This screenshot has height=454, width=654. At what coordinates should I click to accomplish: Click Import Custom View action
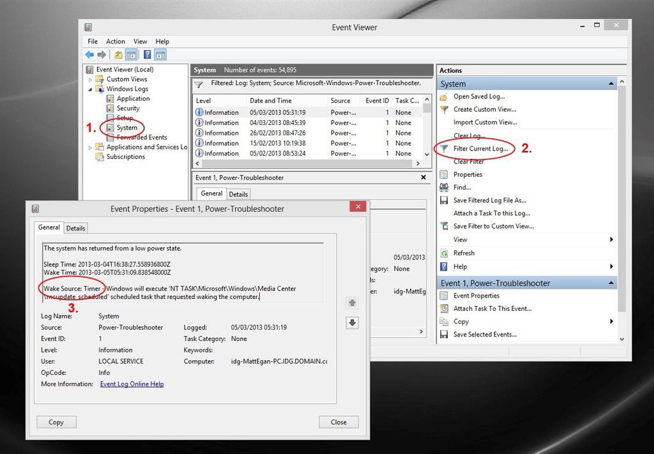point(485,122)
